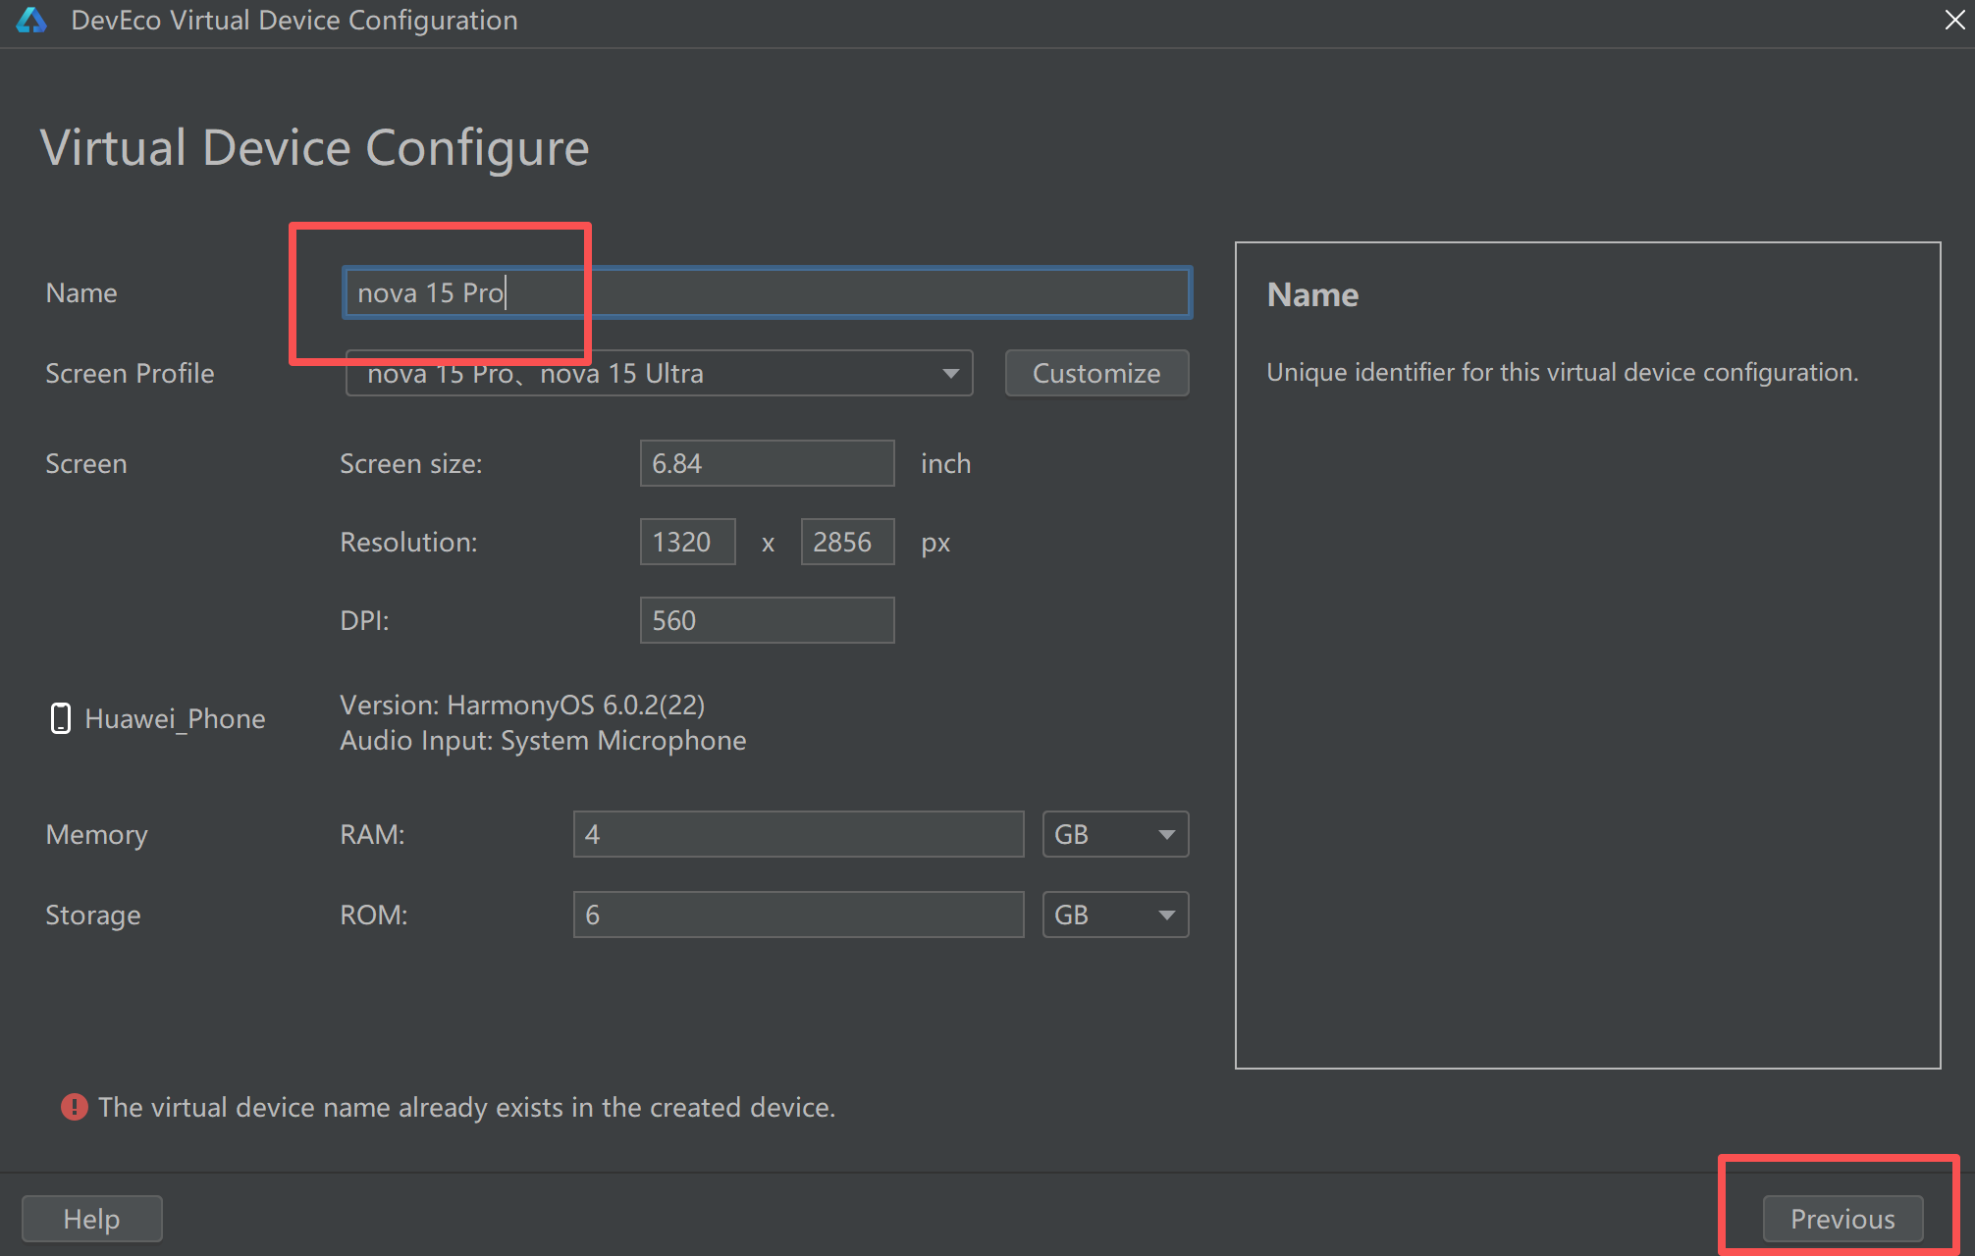The height and width of the screenshot is (1256, 1975).
Task: Click the ROM value input field
Action: [797, 915]
